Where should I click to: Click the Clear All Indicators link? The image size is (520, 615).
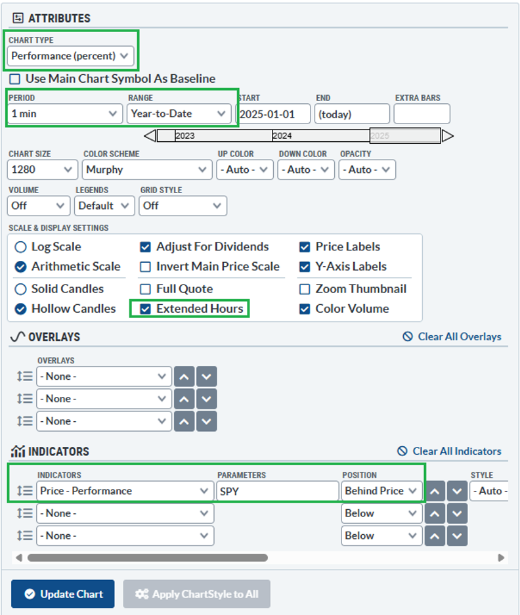click(449, 451)
